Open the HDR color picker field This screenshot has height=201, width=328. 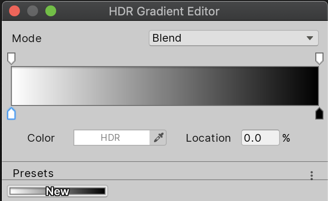[111, 138]
